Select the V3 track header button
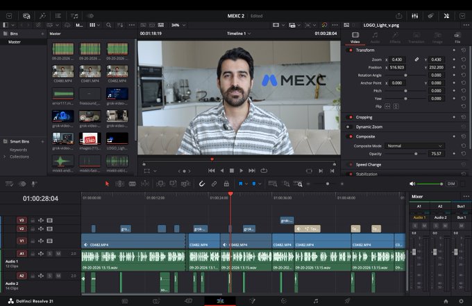 [x=22, y=220]
